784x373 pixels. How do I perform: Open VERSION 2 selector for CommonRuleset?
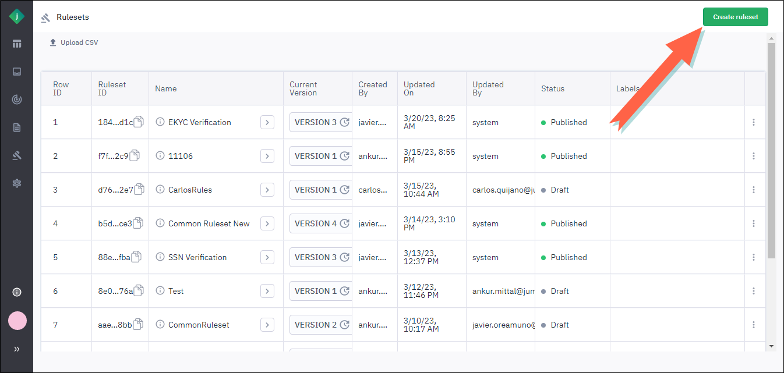(x=320, y=325)
